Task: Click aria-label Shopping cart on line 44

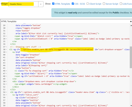Action: tap(31, 66)
